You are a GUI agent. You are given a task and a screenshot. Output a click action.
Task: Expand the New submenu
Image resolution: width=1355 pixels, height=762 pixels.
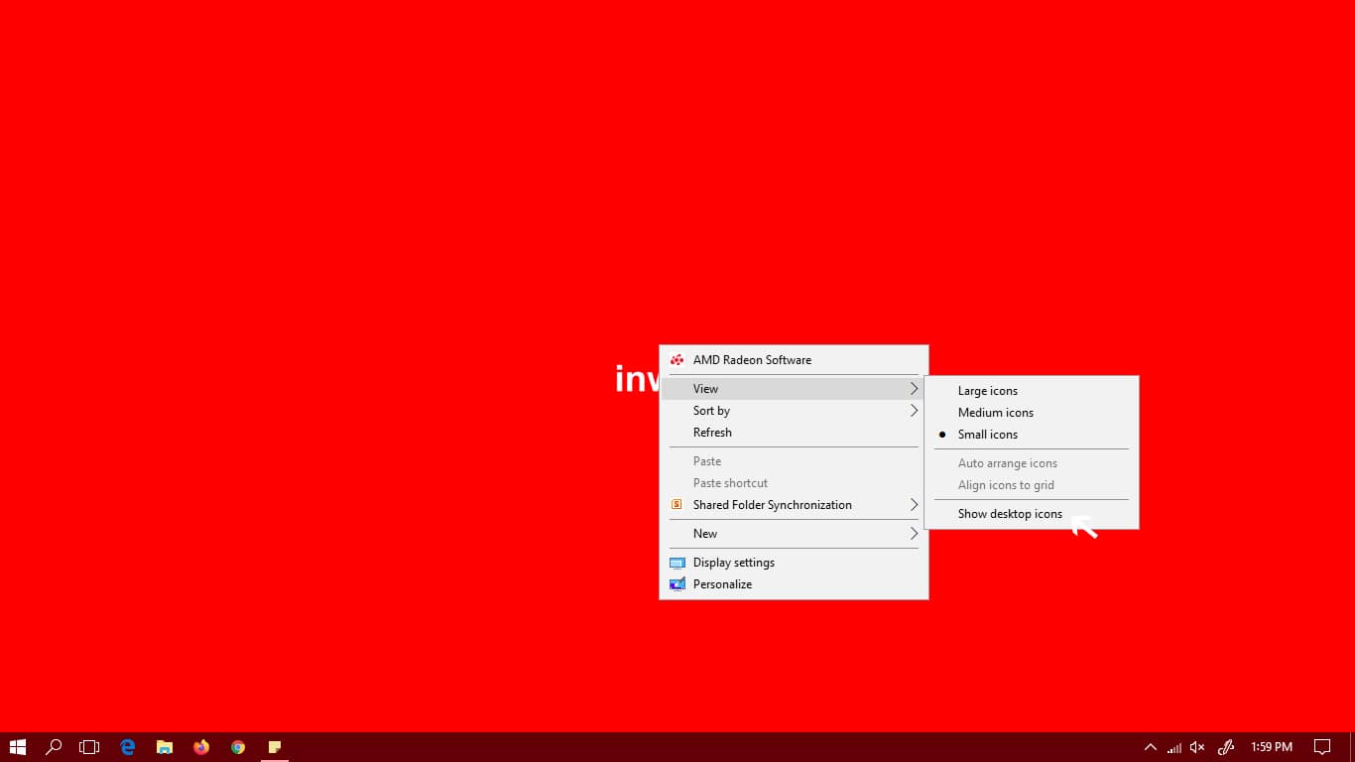point(705,533)
